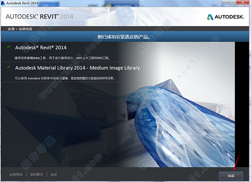This screenshot has height=182, width=251.
Task: Click the installer icon in the title bar
Action: click(x=3, y=3)
